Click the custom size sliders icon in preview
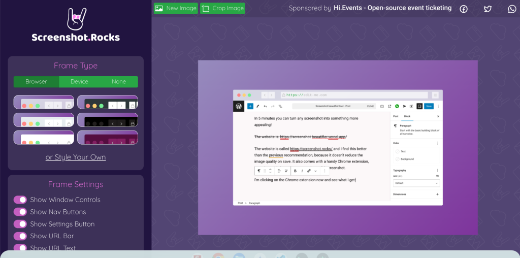This screenshot has width=520, height=258. (438, 176)
